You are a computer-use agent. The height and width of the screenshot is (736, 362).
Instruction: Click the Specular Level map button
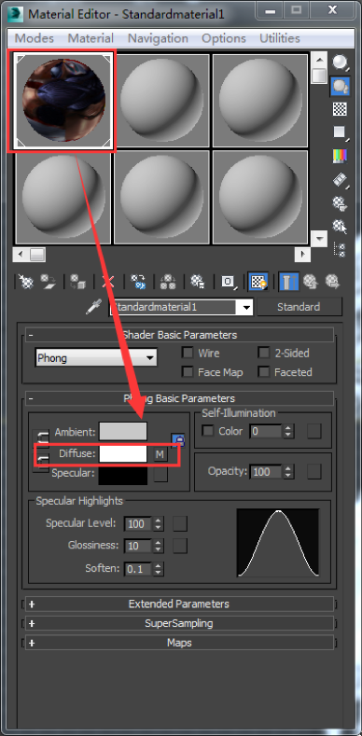180,523
